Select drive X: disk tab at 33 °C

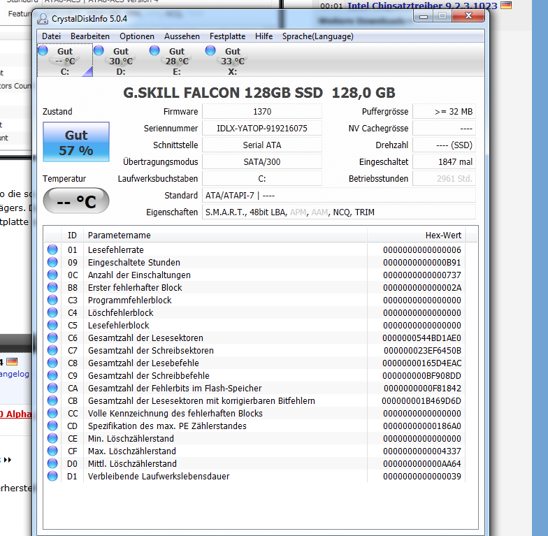(233, 60)
